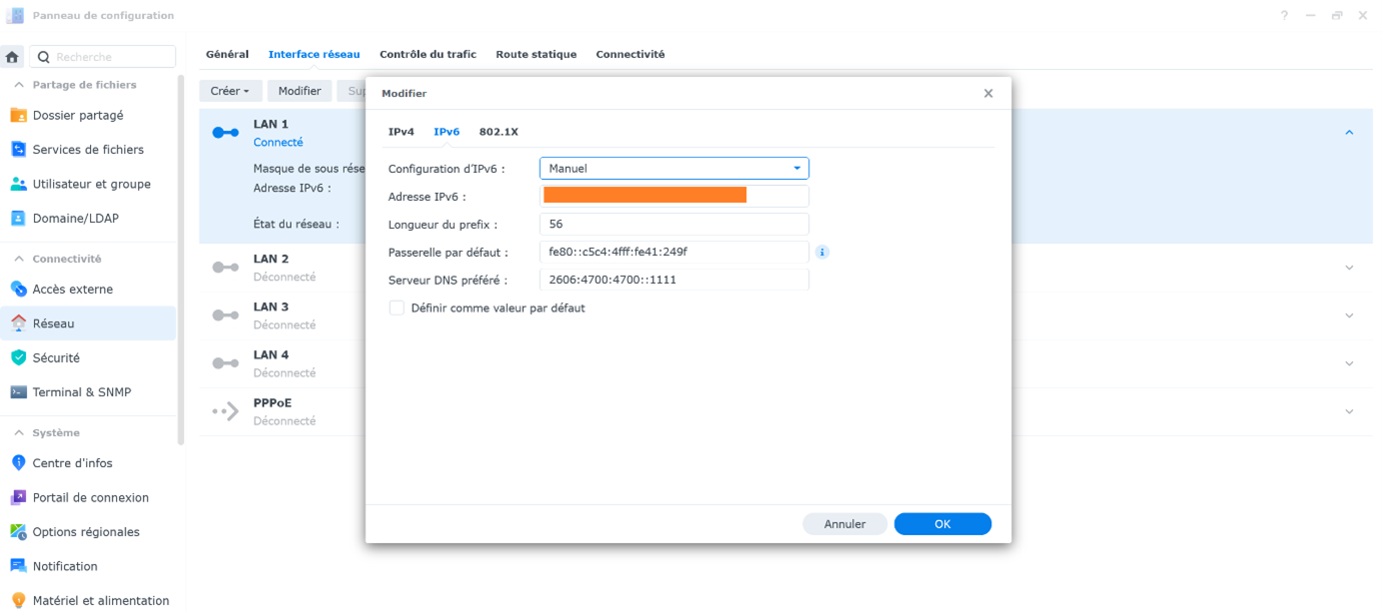
Task: Collapse the Partage de fichiers section
Action: click(19, 86)
